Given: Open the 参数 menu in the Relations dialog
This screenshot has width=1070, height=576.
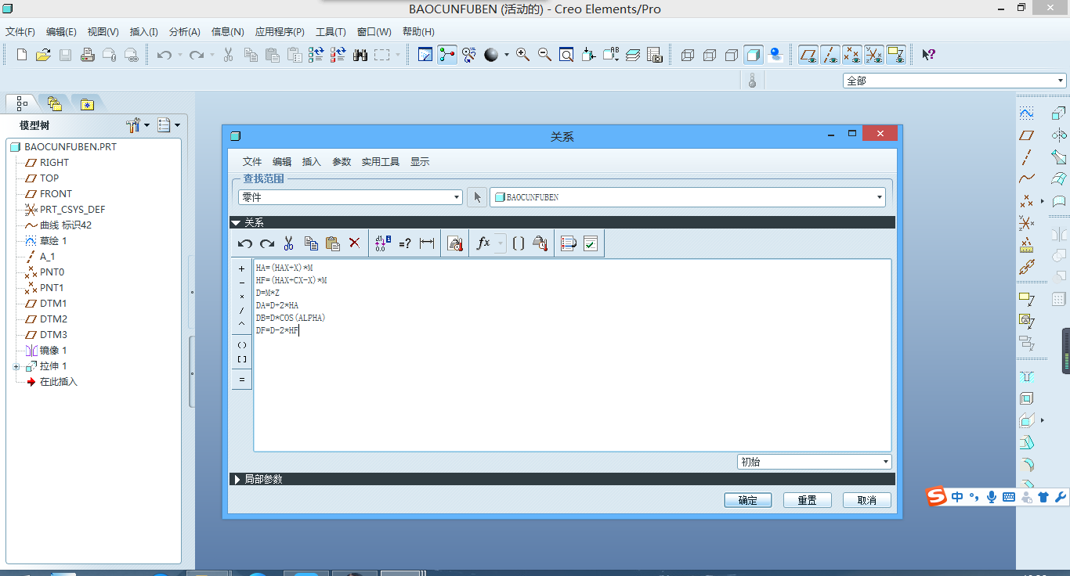Looking at the screenshot, I should pos(342,162).
